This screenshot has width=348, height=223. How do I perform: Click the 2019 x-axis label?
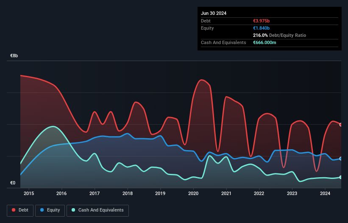(160, 193)
